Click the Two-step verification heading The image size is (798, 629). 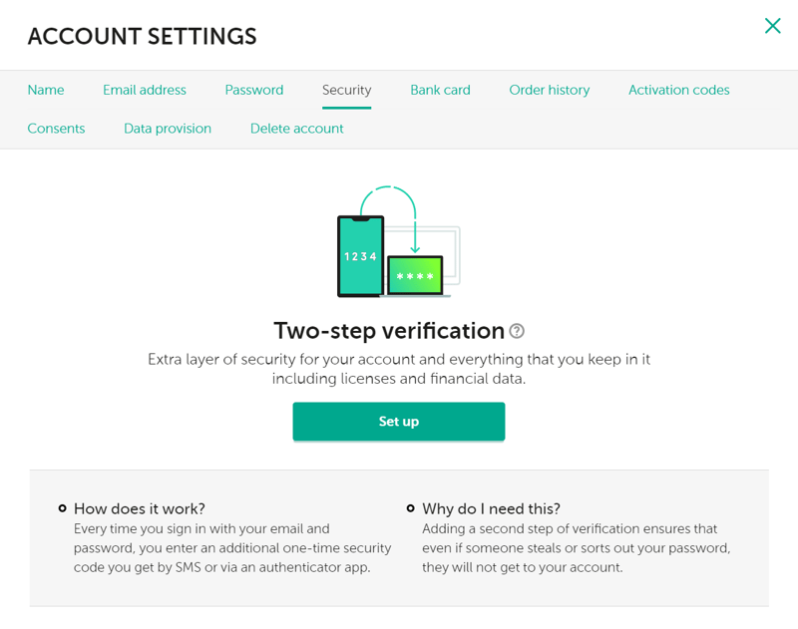(389, 331)
